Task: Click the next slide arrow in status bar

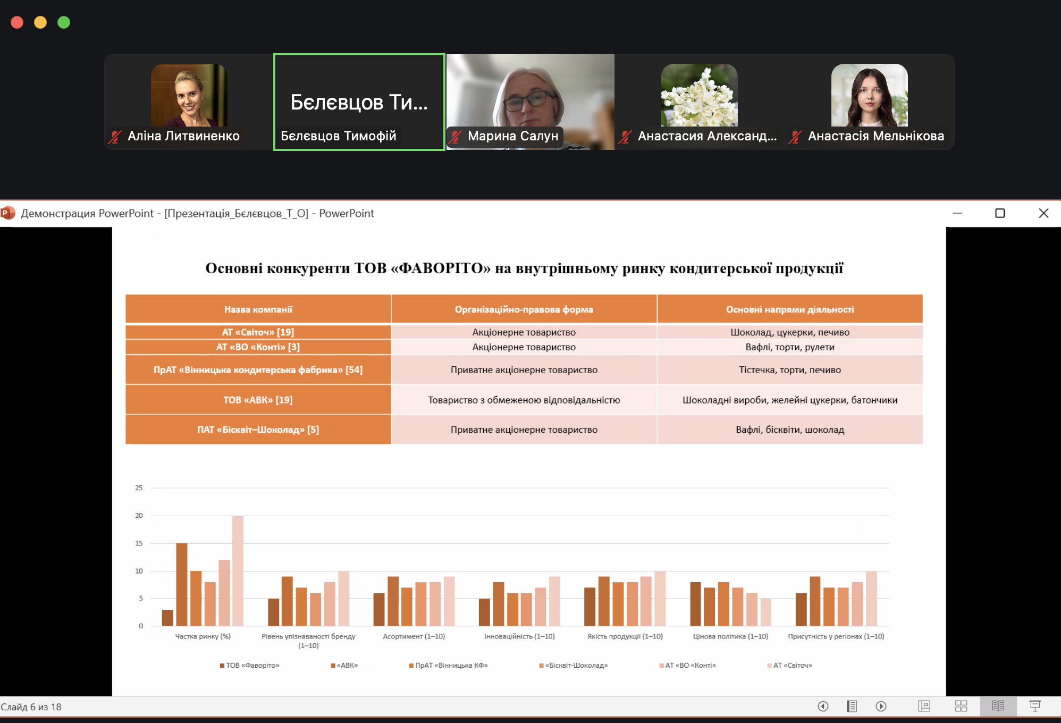Action: pyautogui.click(x=881, y=706)
